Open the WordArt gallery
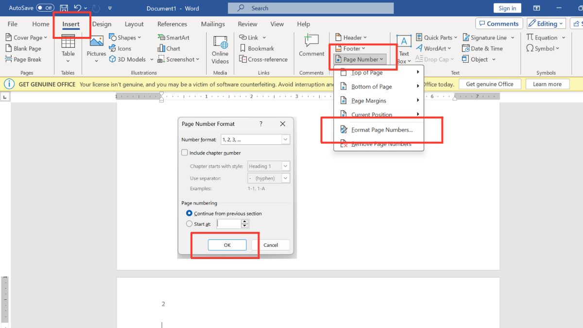The width and height of the screenshot is (583, 328). (434, 49)
